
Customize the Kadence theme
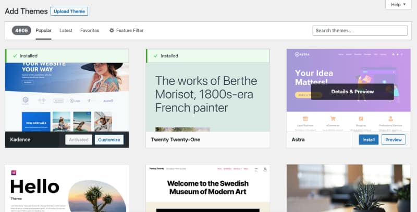109,140
